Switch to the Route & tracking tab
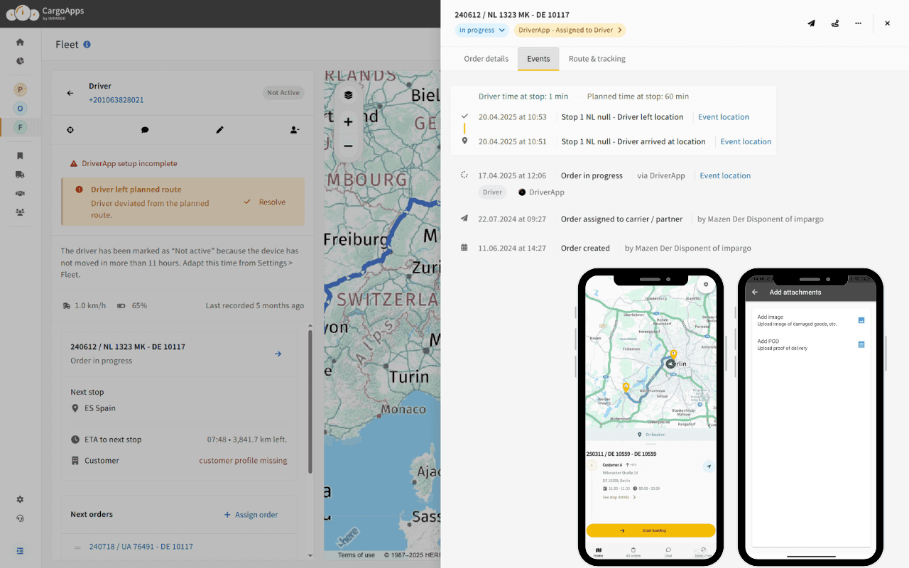This screenshot has width=909, height=568. pyautogui.click(x=597, y=59)
